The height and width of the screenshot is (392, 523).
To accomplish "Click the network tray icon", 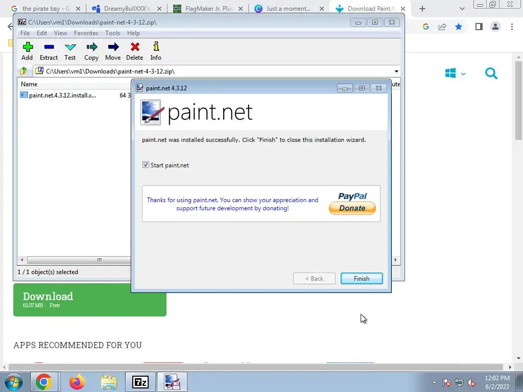I will (x=459, y=383).
